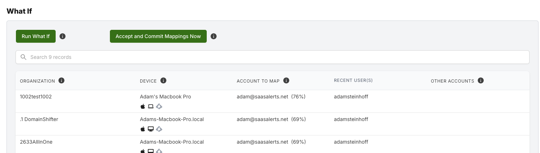
Task: Click the Organization column info icon
Action: click(x=61, y=80)
